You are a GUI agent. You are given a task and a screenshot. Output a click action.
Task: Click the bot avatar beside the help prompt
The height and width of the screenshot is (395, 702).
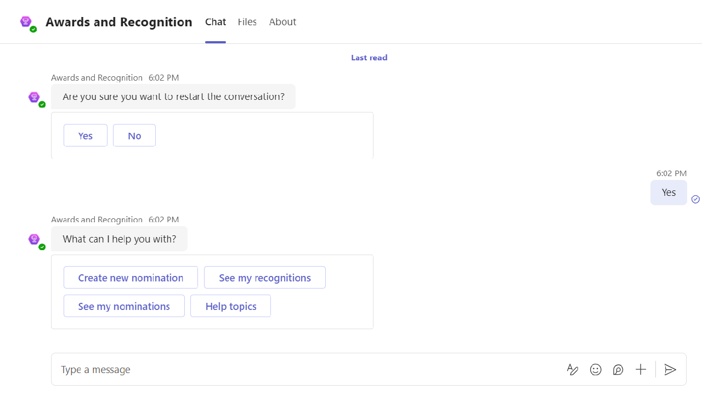pyautogui.click(x=35, y=240)
